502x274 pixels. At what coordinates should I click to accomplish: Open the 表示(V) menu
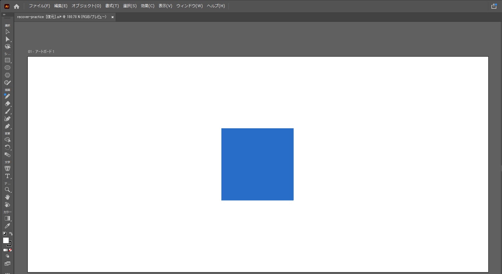(165, 6)
